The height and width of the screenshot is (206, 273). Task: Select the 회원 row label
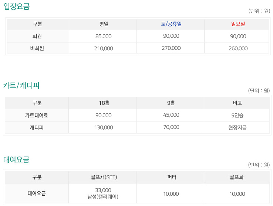(x=37, y=36)
